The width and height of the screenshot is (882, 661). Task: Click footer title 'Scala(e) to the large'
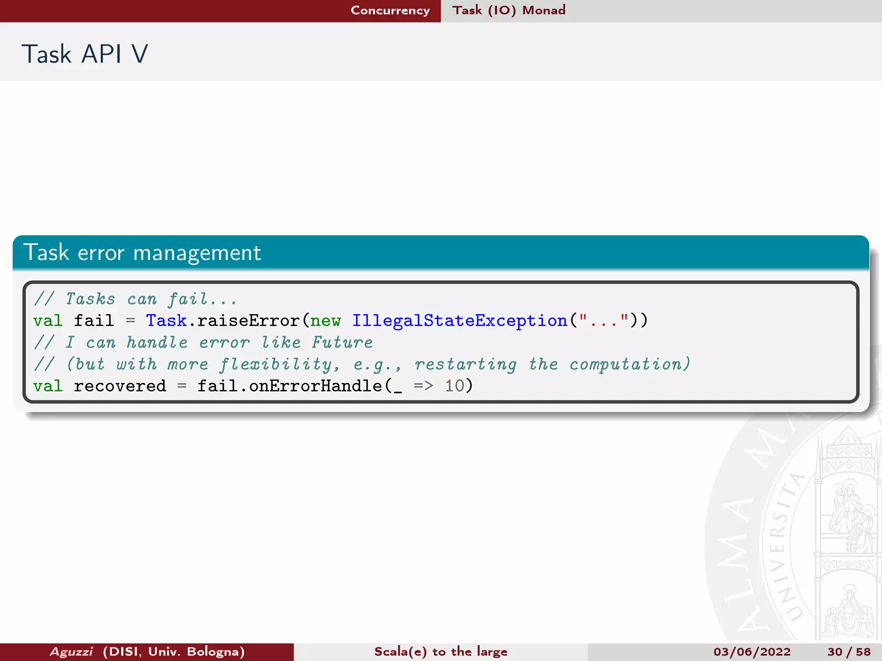441,652
